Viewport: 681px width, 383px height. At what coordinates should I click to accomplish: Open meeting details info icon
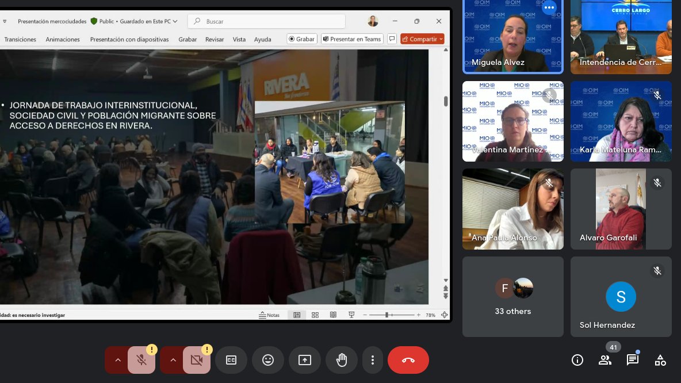tap(577, 360)
